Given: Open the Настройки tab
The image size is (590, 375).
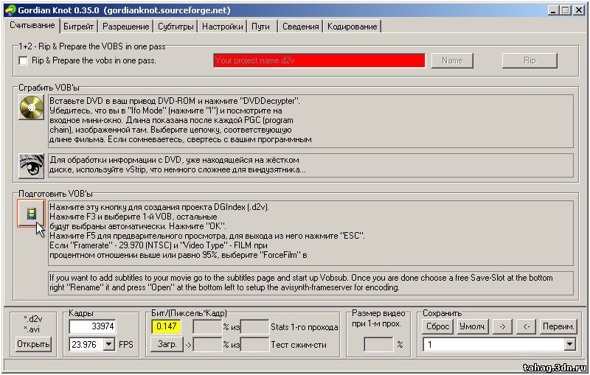Looking at the screenshot, I should [223, 27].
